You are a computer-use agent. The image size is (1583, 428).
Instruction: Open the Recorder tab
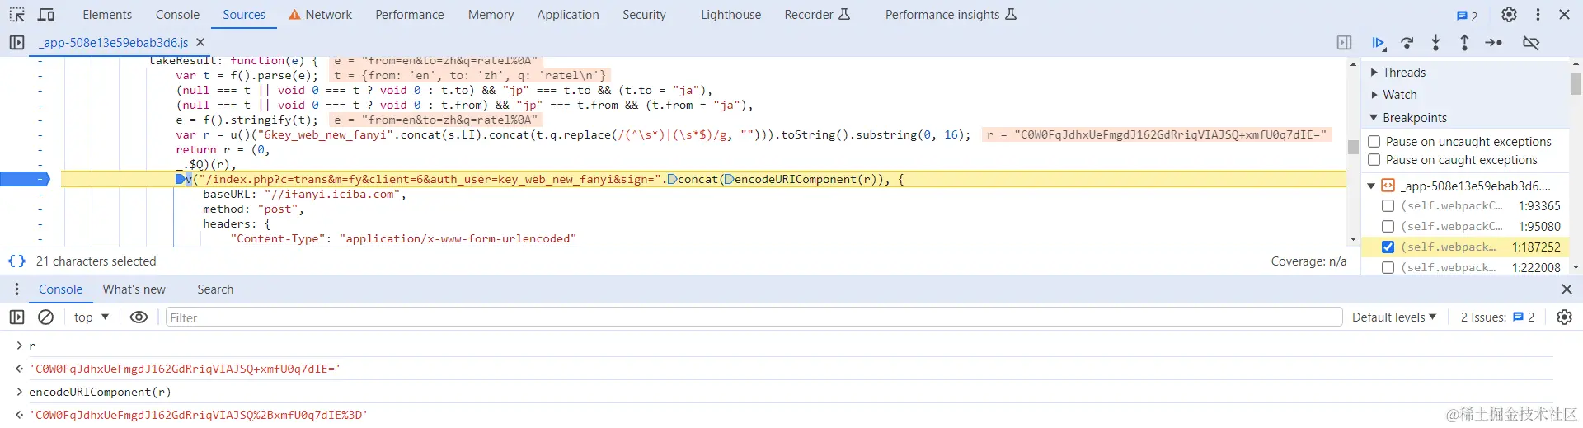817,15
